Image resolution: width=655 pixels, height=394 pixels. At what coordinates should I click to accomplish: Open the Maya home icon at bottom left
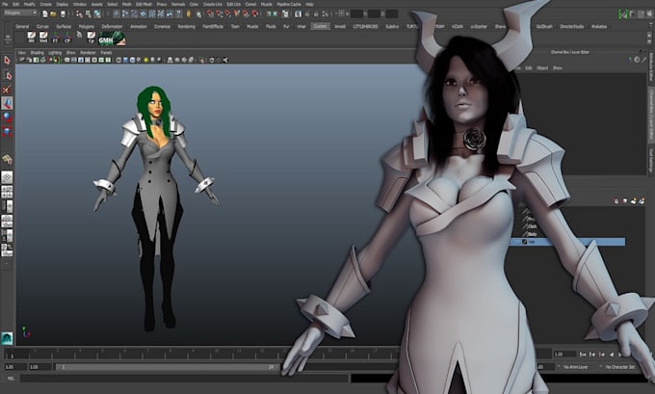(7, 338)
